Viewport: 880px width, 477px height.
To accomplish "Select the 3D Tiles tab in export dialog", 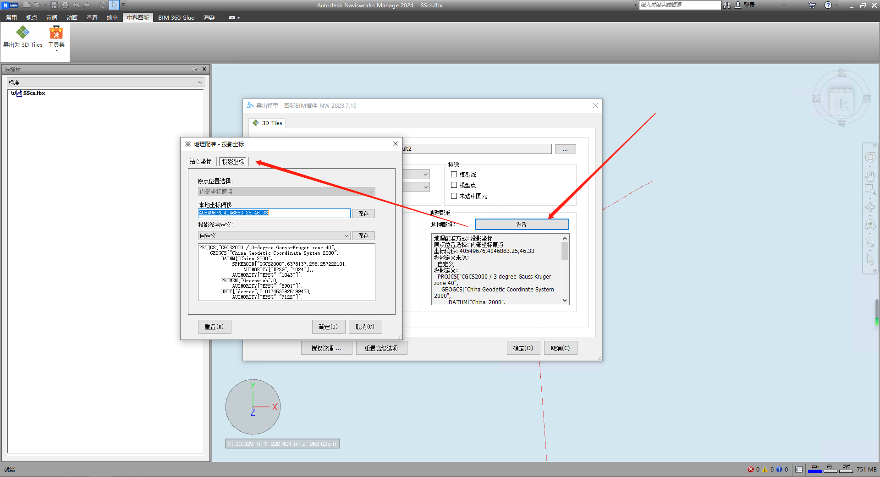I will pyautogui.click(x=268, y=123).
